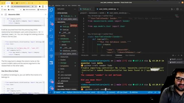
Task: Bookmark this page with star icon
Action: 36,7
